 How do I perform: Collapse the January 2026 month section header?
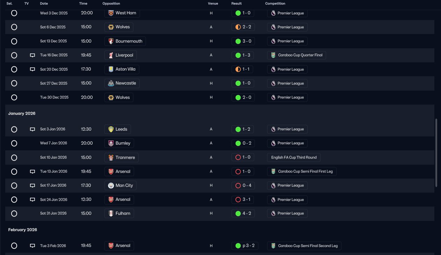coord(22,114)
